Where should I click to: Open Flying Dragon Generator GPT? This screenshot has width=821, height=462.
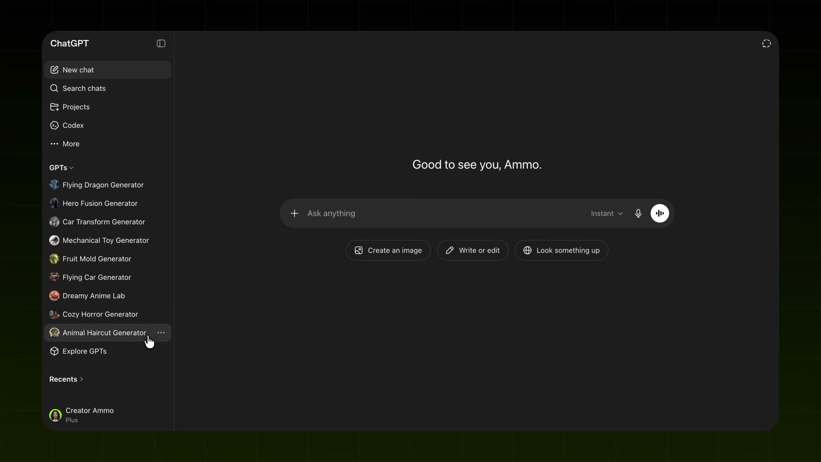click(x=108, y=185)
